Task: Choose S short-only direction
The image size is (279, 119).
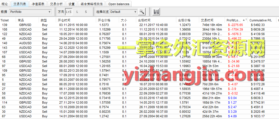Action: [x=86, y=12]
